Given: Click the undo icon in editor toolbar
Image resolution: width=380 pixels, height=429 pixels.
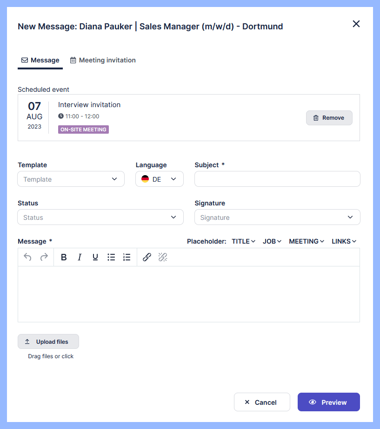Looking at the screenshot, I should click(x=27, y=257).
